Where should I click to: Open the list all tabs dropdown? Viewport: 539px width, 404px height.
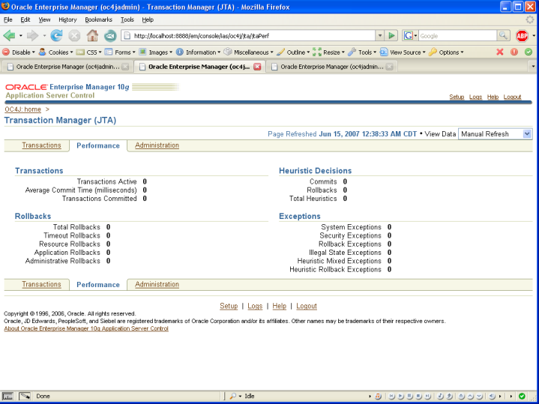click(x=533, y=67)
